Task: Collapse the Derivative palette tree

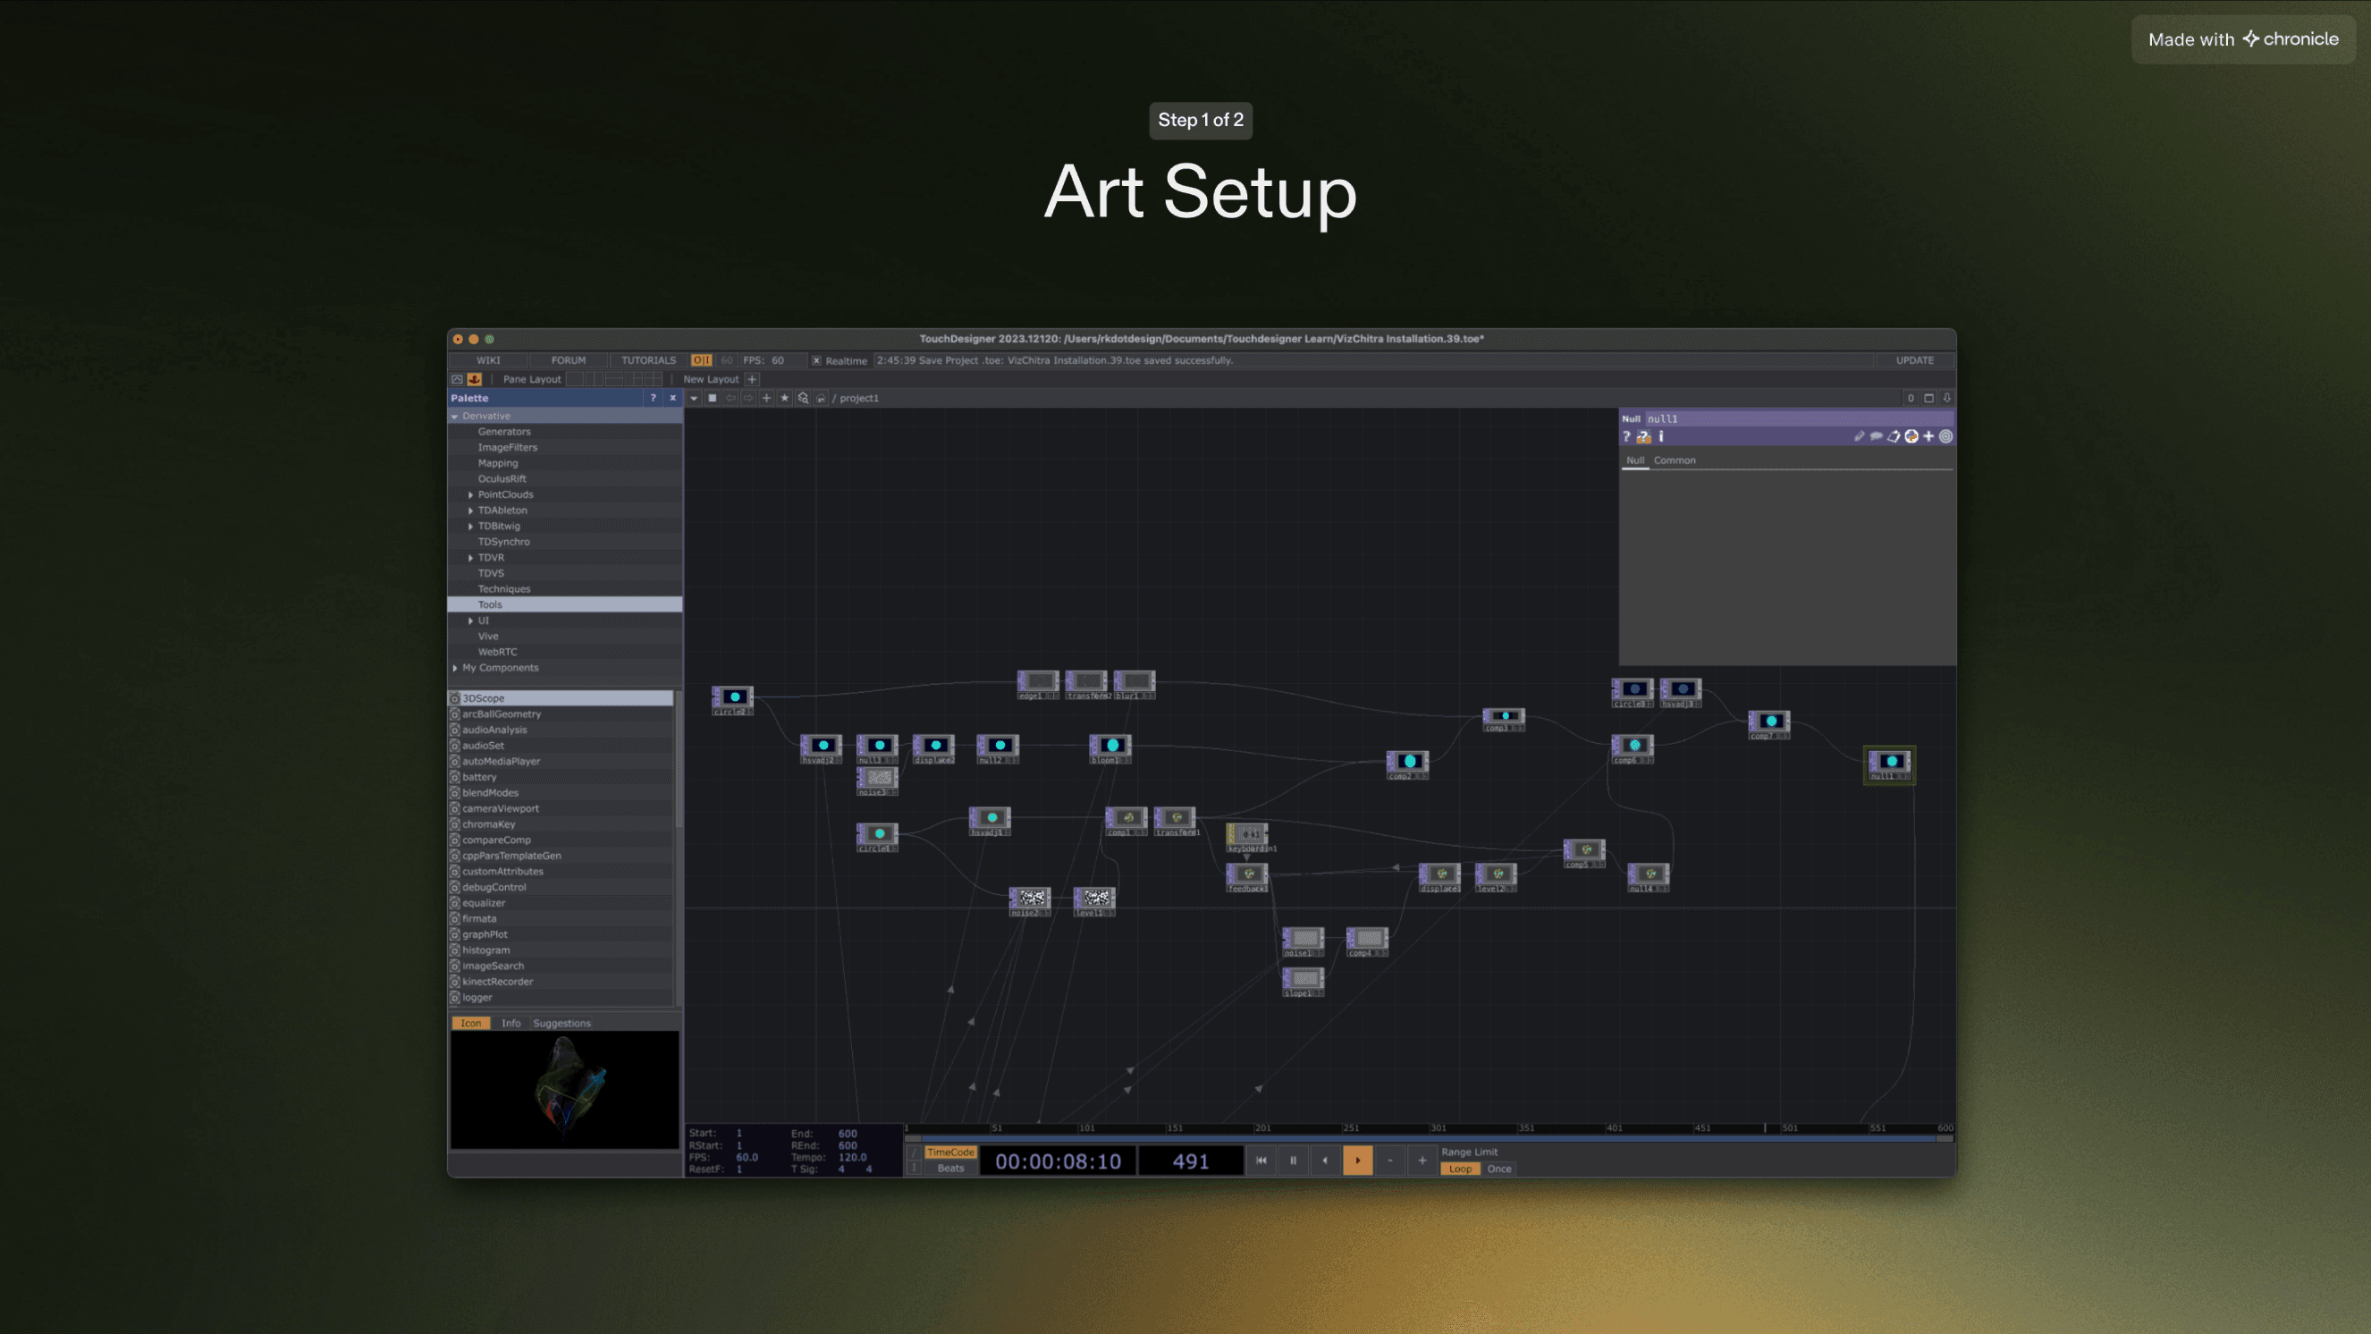Action: click(x=455, y=416)
